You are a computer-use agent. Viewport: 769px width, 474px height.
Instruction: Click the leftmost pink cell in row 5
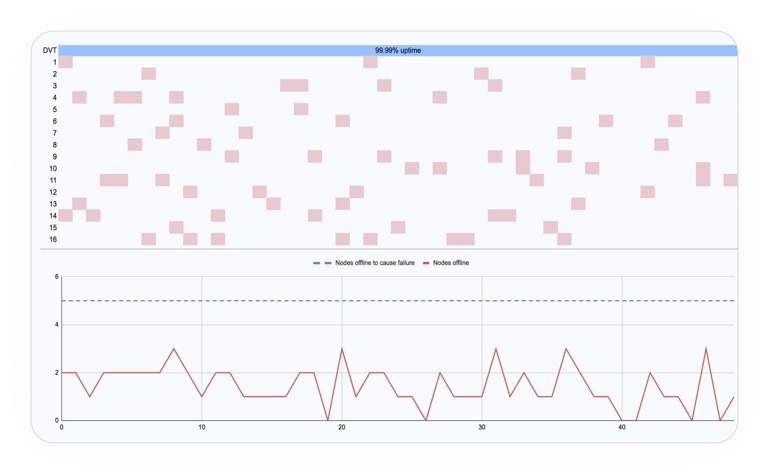[231, 109]
